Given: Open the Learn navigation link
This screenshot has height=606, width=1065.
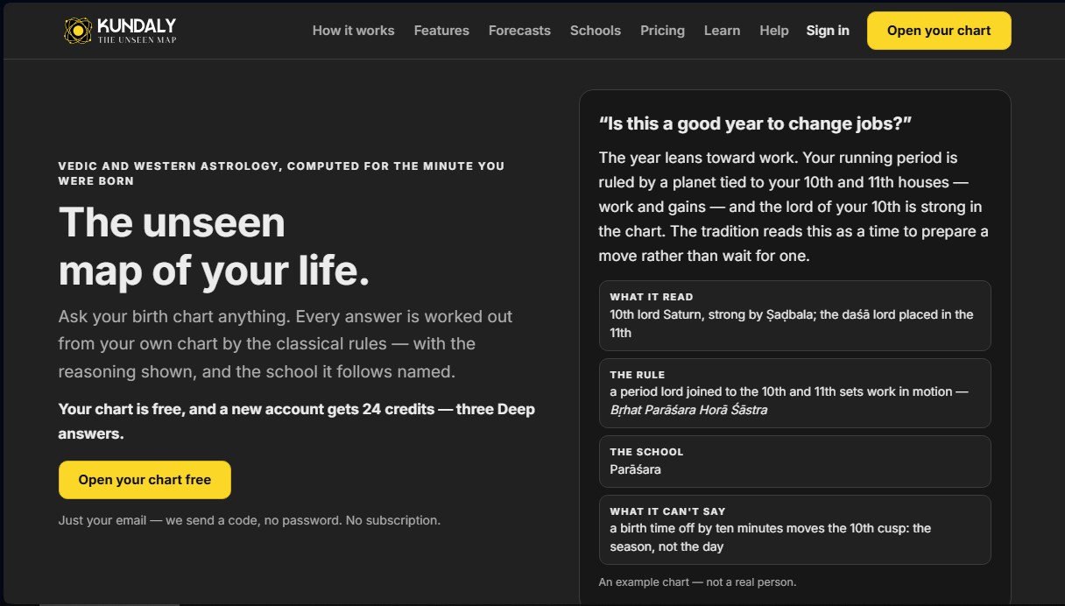Looking at the screenshot, I should tap(722, 31).
